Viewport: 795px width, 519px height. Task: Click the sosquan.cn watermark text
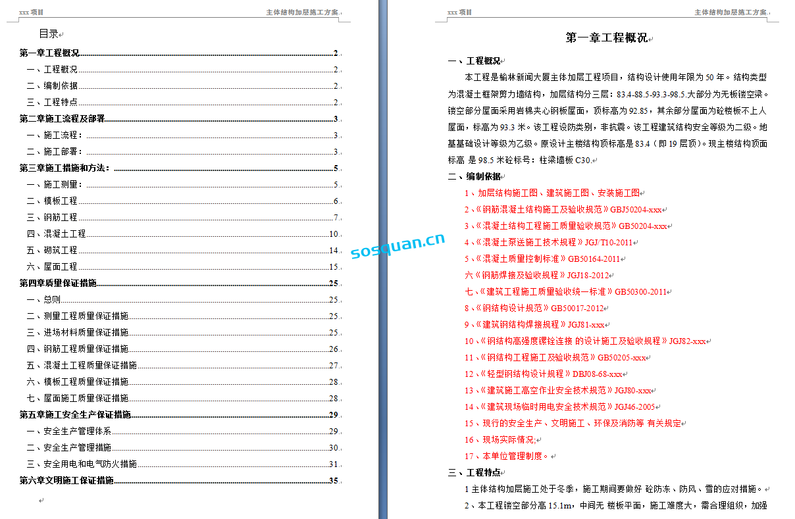pyautogui.click(x=397, y=247)
